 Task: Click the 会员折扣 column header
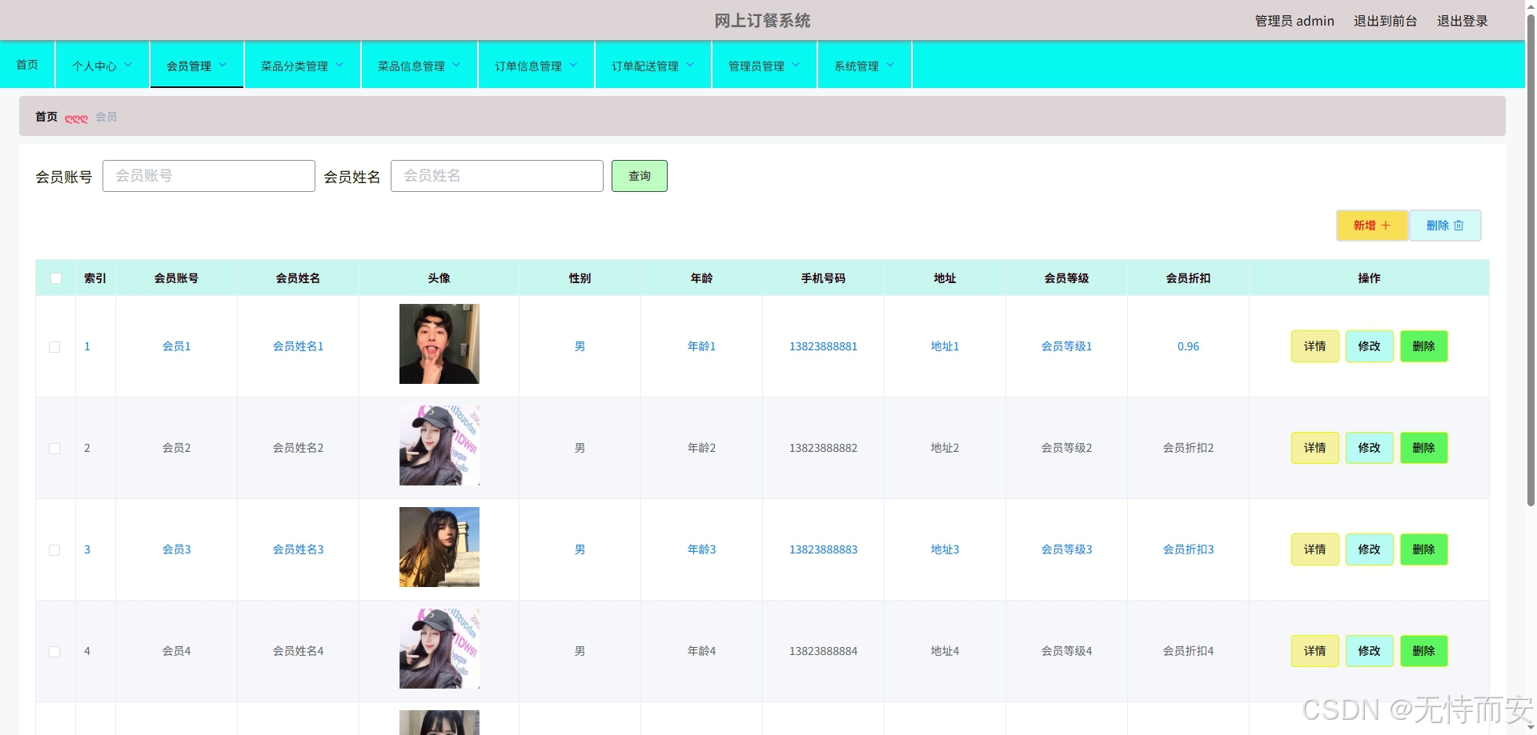pos(1188,278)
